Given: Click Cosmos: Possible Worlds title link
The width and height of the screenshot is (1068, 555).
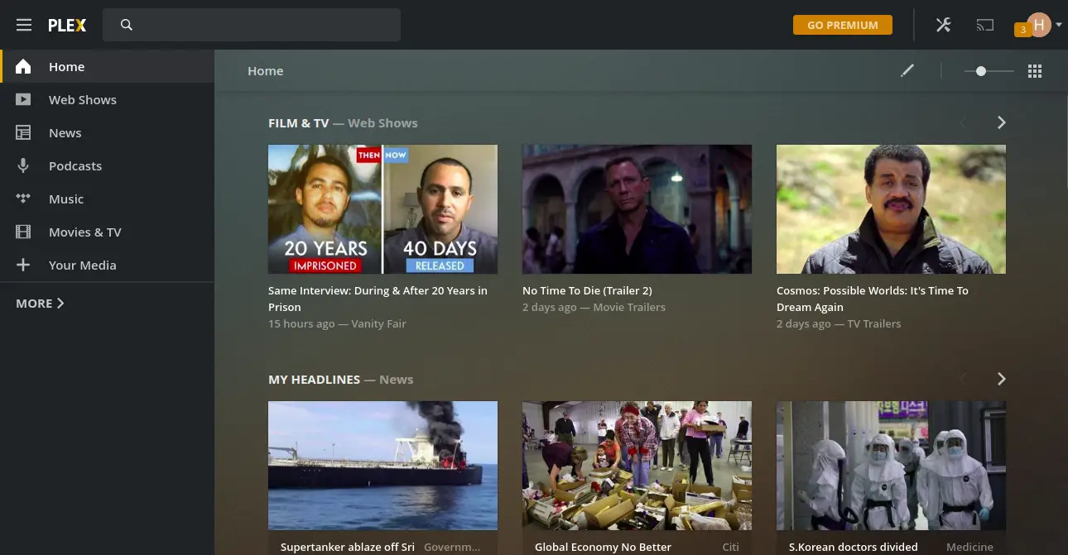Looking at the screenshot, I should click(873, 299).
